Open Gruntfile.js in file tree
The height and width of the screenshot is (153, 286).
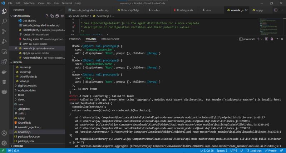pyautogui.click(x=24, y=123)
